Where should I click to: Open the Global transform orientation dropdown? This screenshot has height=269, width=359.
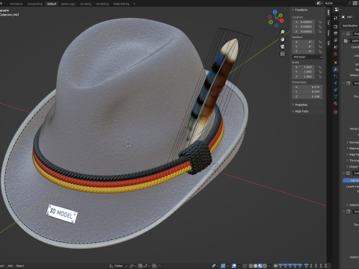(119, 266)
